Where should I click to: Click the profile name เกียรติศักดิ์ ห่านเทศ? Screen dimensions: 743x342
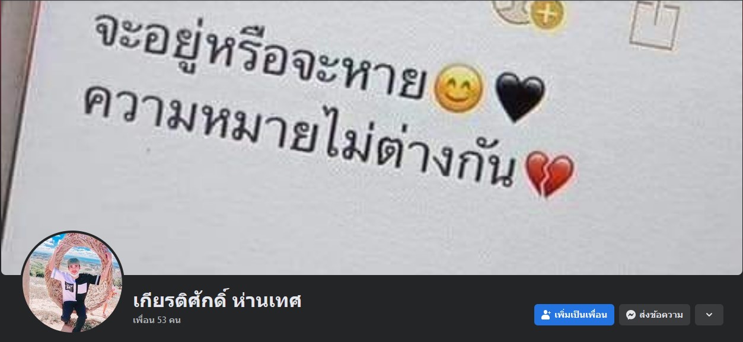(218, 301)
